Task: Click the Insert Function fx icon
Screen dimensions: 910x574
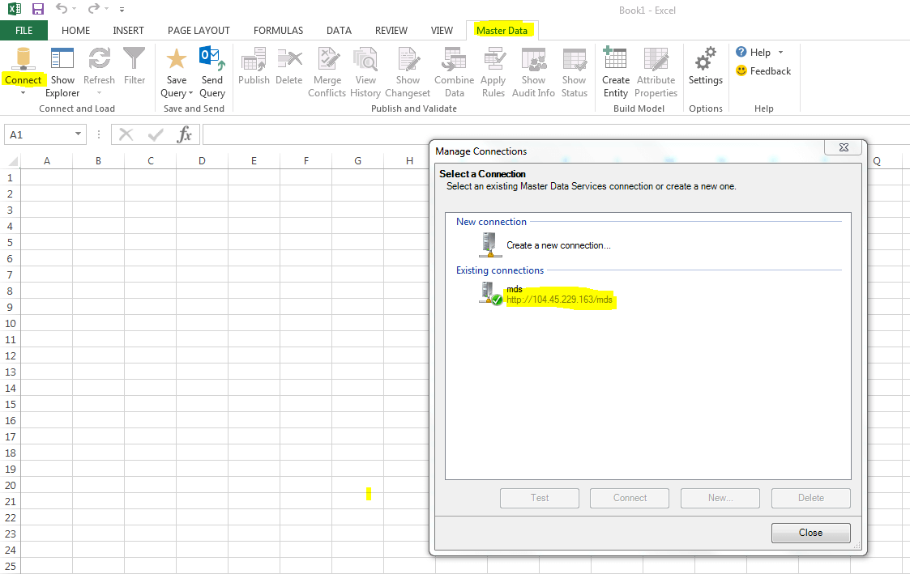Action: [x=185, y=134]
